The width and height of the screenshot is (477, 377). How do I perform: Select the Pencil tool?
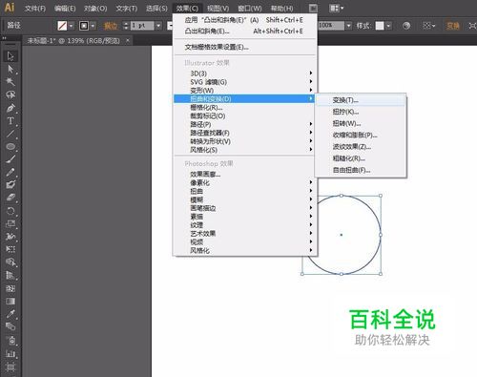[10, 172]
